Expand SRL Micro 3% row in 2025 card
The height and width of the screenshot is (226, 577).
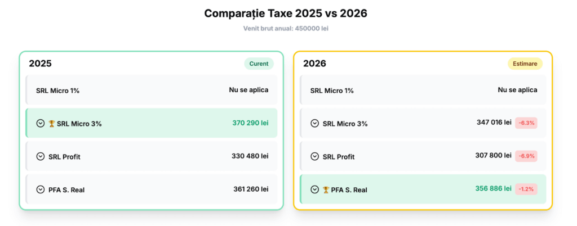pyautogui.click(x=41, y=123)
